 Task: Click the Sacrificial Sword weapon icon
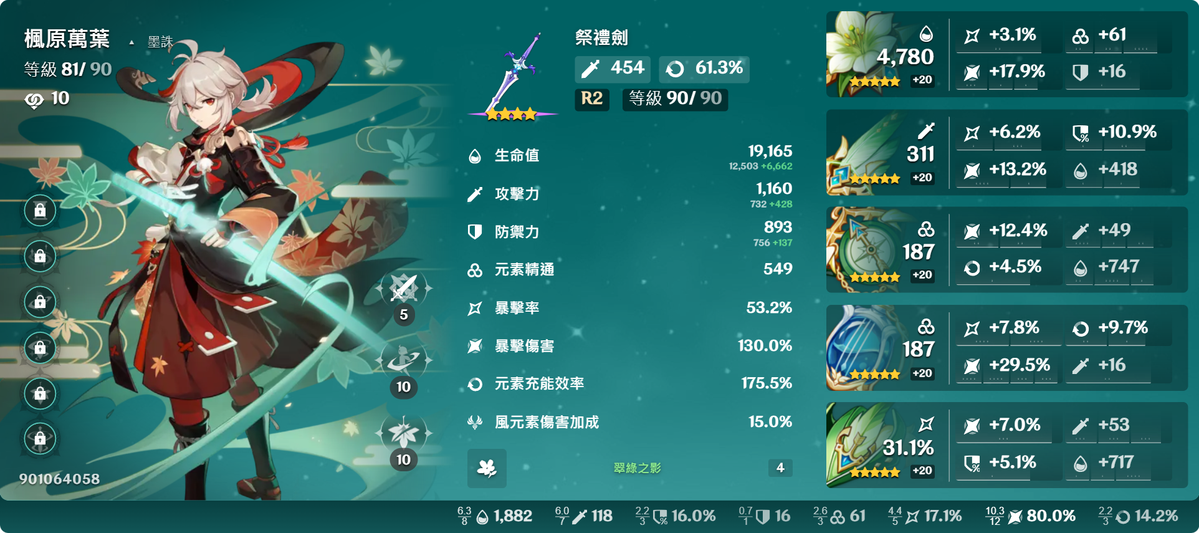click(513, 75)
